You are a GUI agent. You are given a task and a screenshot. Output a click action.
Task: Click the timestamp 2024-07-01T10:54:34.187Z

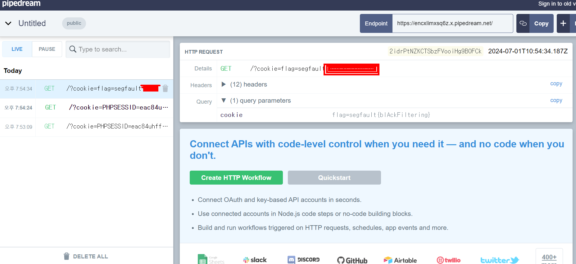[x=528, y=51]
